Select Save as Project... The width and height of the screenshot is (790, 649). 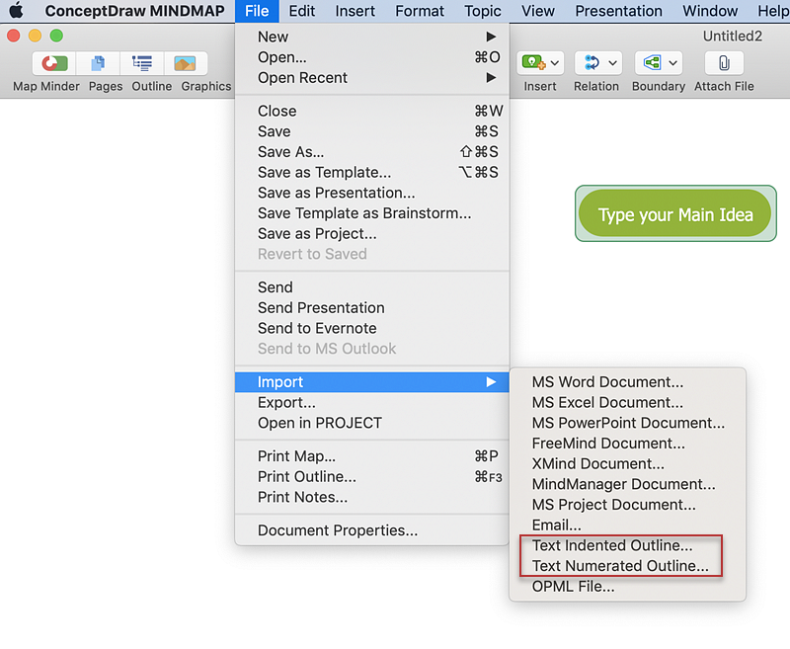372,234
